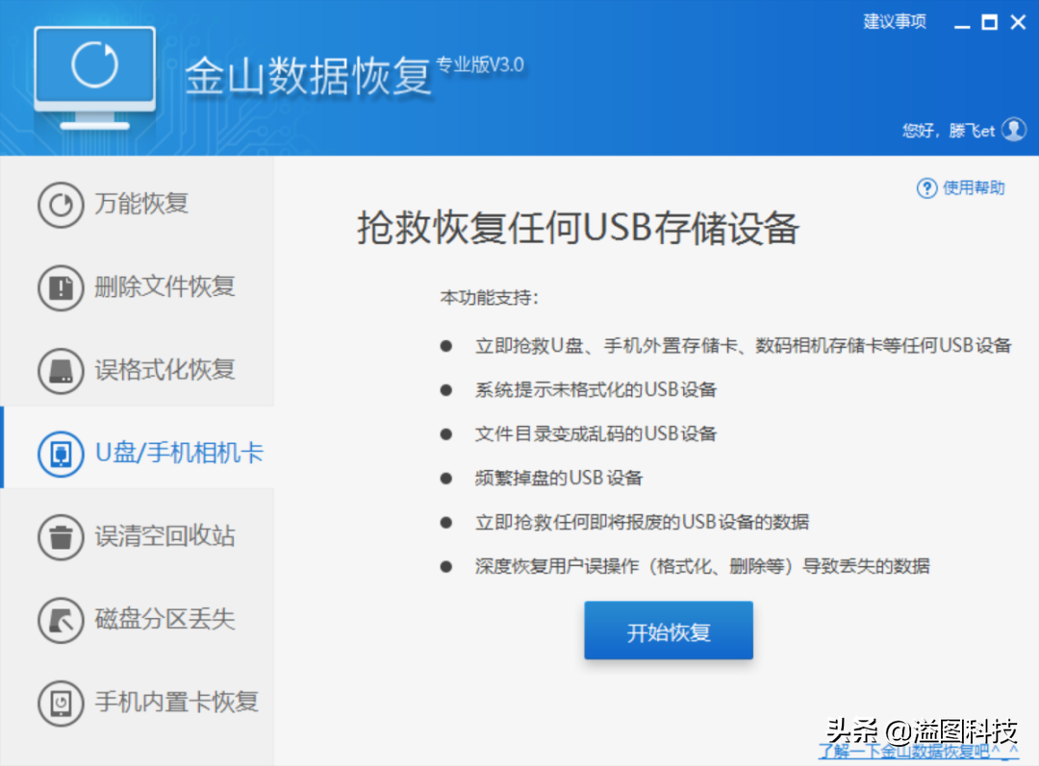
Task: Select the 误清空回收站 trash bin icon
Action: [61, 536]
